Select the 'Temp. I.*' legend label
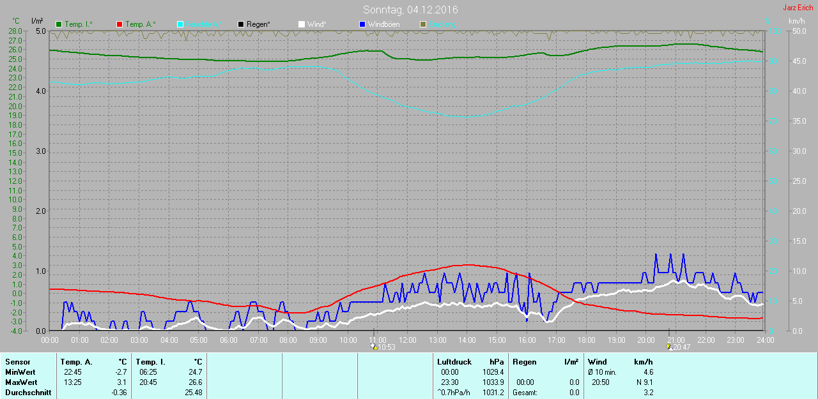818x399 pixels. pos(79,24)
